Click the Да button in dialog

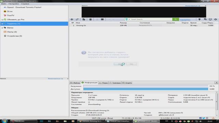point(119,64)
